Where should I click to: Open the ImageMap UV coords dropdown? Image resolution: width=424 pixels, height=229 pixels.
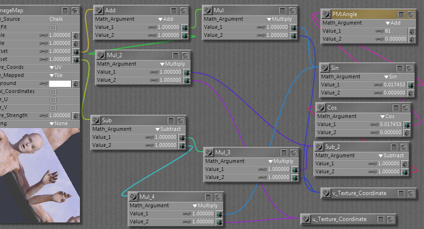tap(56, 67)
